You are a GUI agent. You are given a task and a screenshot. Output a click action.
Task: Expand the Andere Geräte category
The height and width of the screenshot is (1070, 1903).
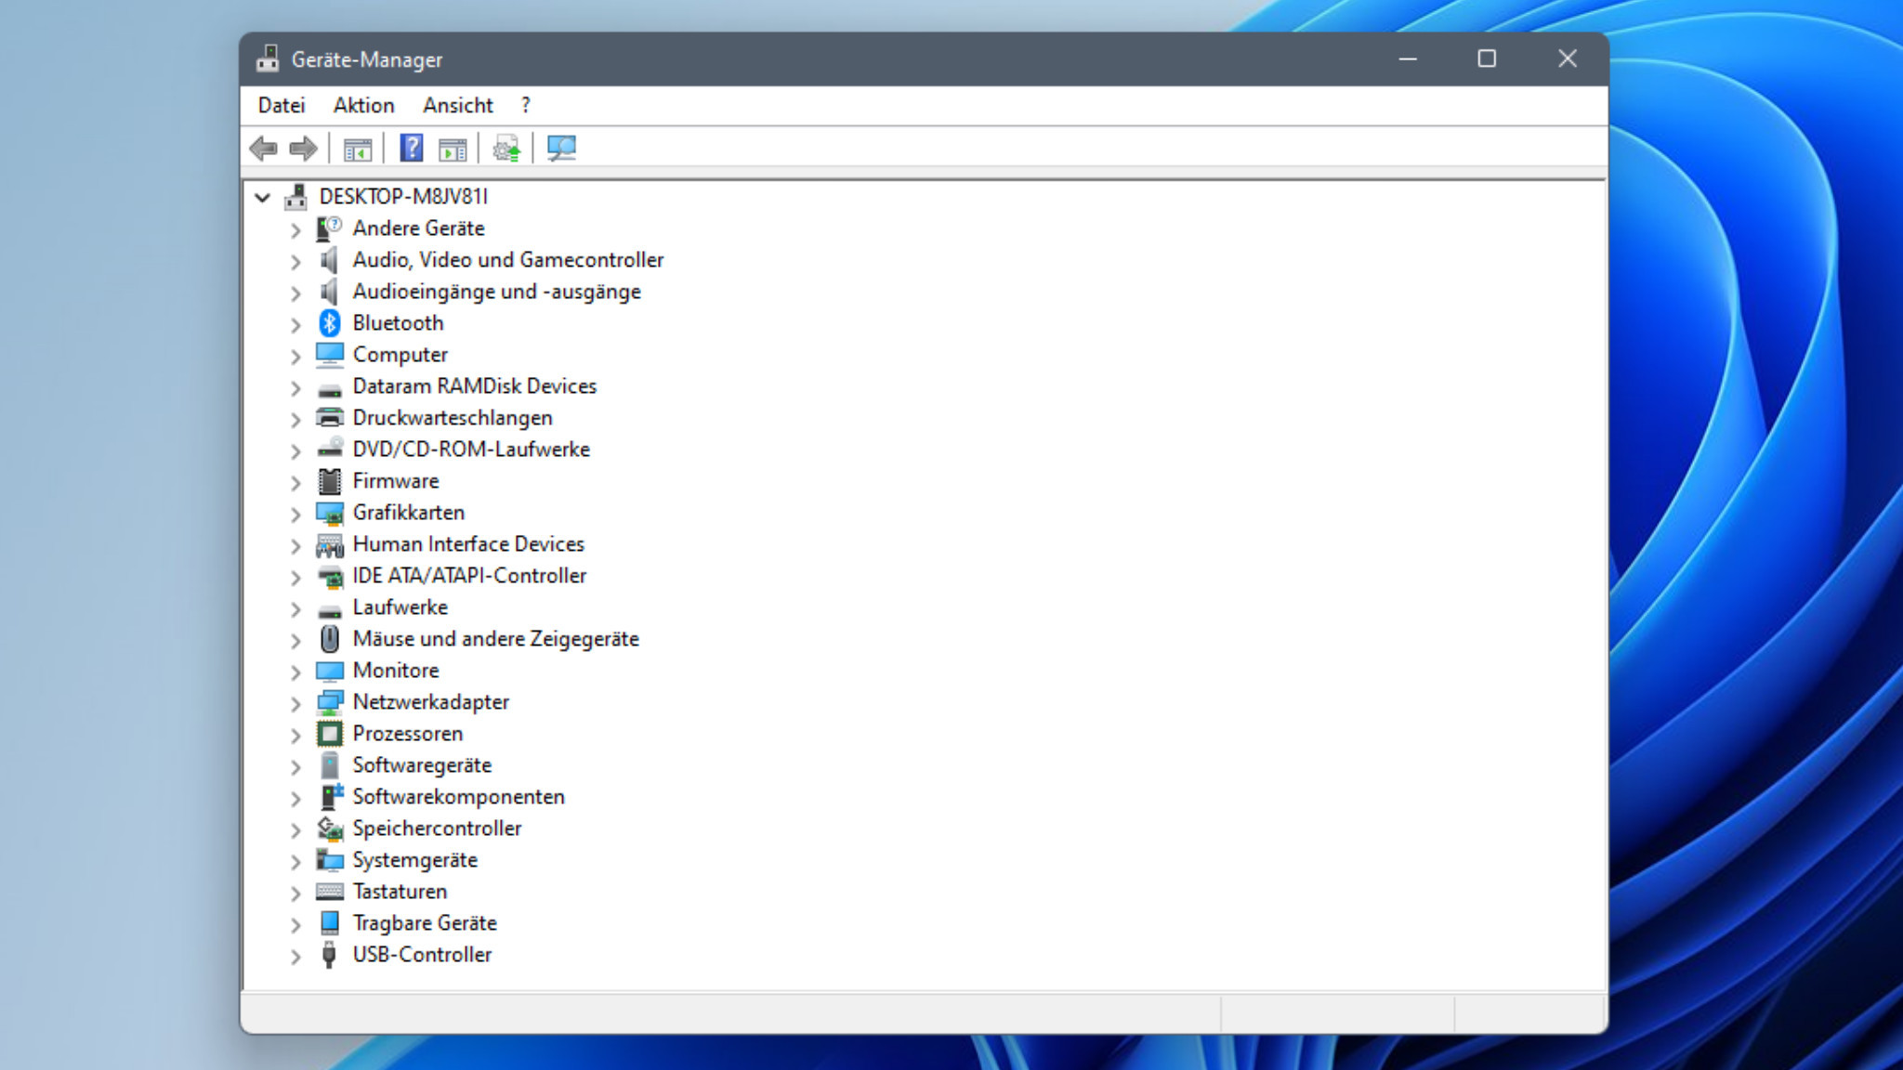[294, 228]
